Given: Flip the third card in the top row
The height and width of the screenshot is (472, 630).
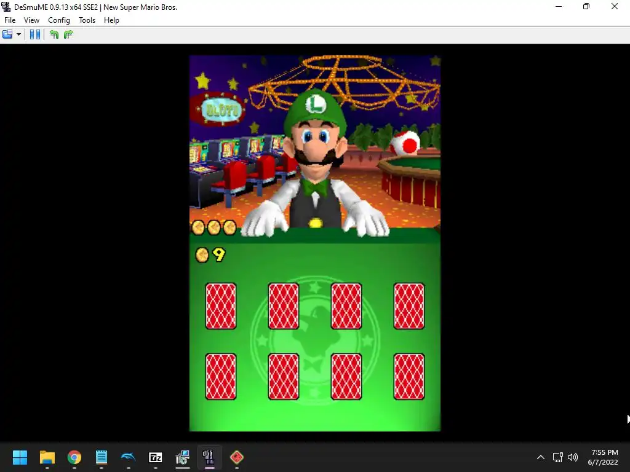Looking at the screenshot, I should [346, 306].
